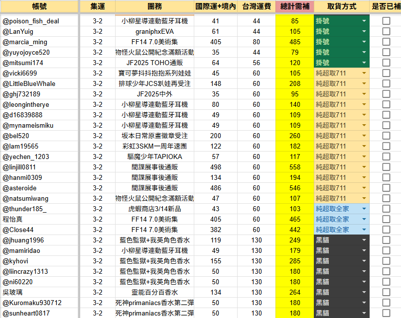Open 純超取全家 dropdown for @thunder185_
This screenshot has height=318, width=401.
[364, 209]
